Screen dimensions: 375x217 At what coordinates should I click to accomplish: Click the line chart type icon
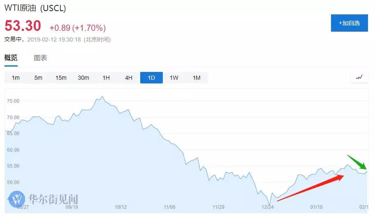coord(359,77)
